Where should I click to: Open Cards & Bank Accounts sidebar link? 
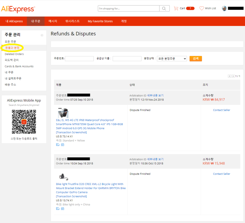19,66
